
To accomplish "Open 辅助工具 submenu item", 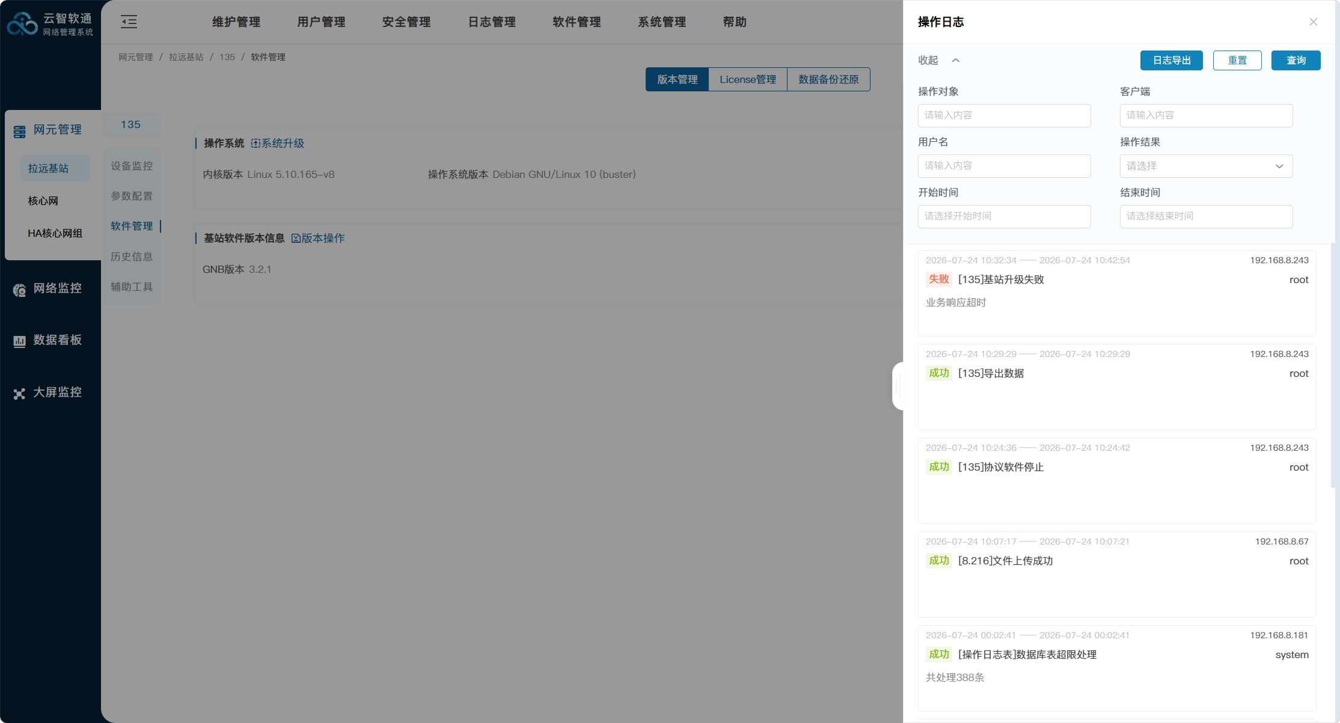I will click(x=132, y=287).
